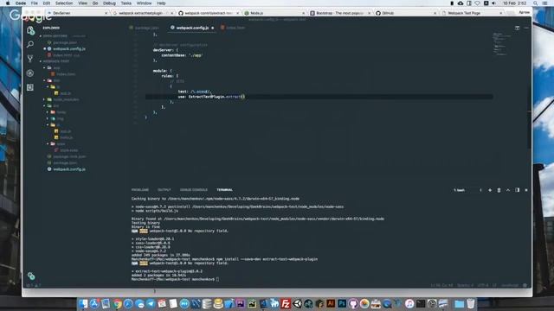Open the Extensions view icon
The width and height of the screenshot is (554, 311).
(30, 87)
